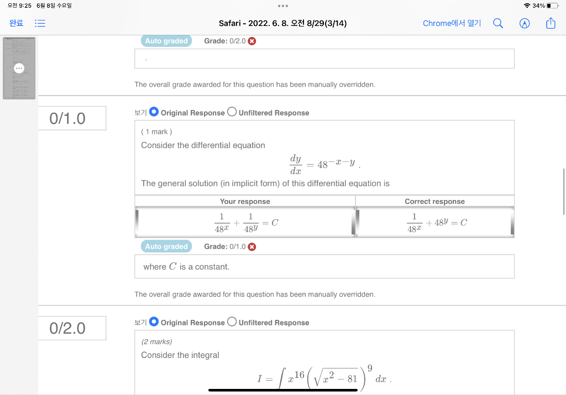The height and width of the screenshot is (395, 566).
Task: Click the horizontal scrollbar under Your response
Action: click(245, 235)
